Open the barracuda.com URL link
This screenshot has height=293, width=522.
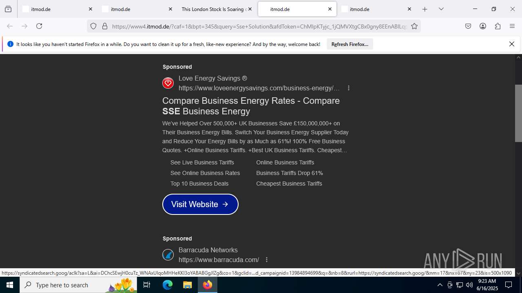(219, 260)
